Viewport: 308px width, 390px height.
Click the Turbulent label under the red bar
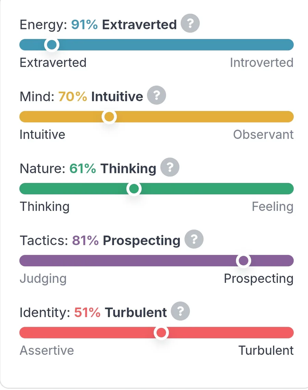[266, 350]
